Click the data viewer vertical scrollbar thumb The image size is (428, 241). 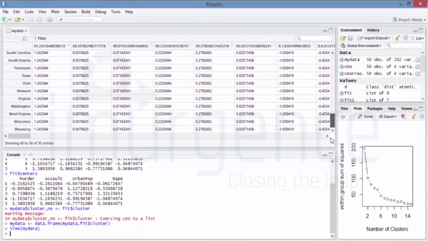pyautogui.click(x=332, y=120)
